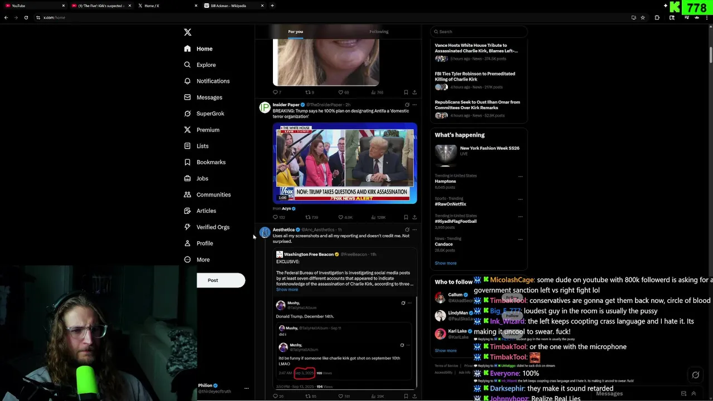
Task: Click the X logo in the sidebar
Action: [x=188, y=32]
